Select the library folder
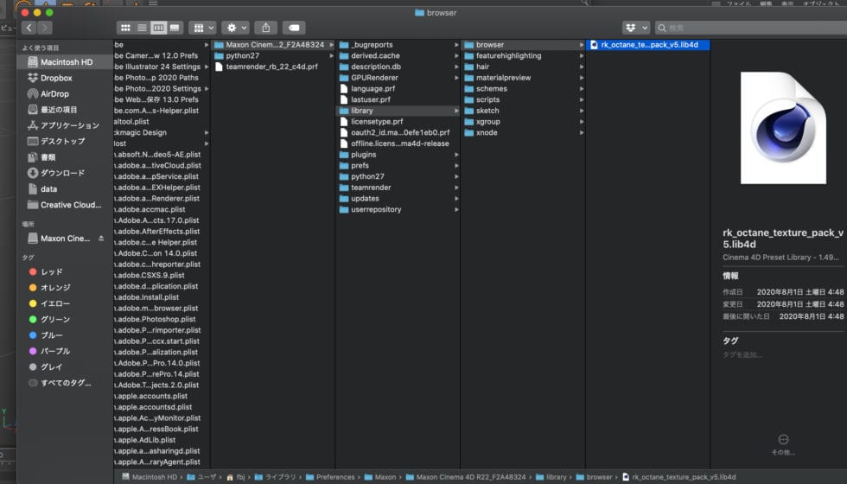Viewport: 847px width, 484px height. click(361, 111)
